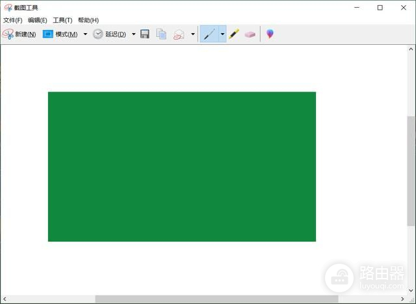Open the pen options dropdown arrow
Screen dimensions: 416x304
pyautogui.click(x=222, y=34)
